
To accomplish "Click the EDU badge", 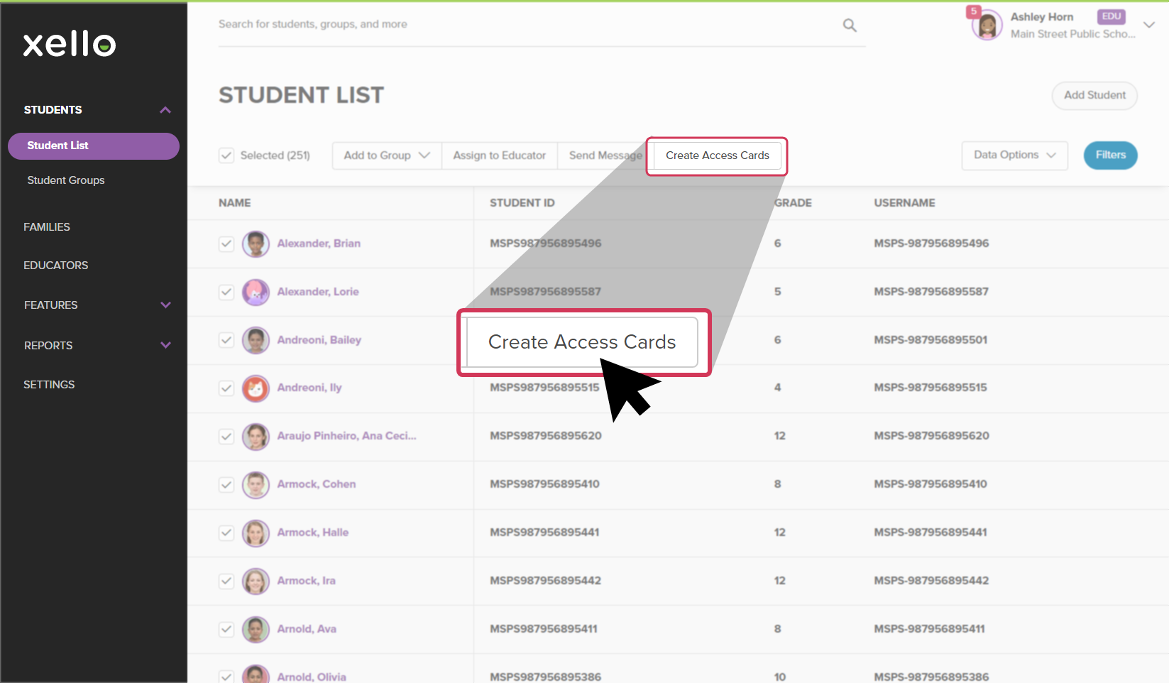I will coord(1112,16).
